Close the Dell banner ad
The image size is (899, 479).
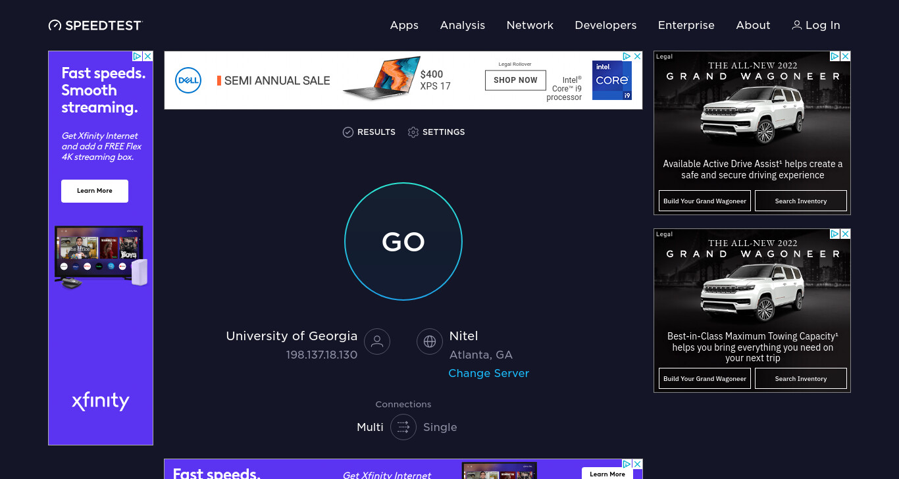[x=637, y=57]
